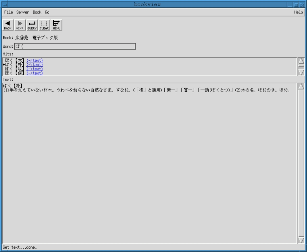Screen dimensions: 307x252
Task: Click the BACK arrow toolbar button
Action: click(x=8, y=25)
